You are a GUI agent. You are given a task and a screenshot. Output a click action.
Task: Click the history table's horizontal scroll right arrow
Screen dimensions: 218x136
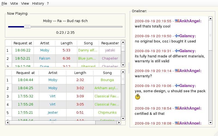(119, 123)
